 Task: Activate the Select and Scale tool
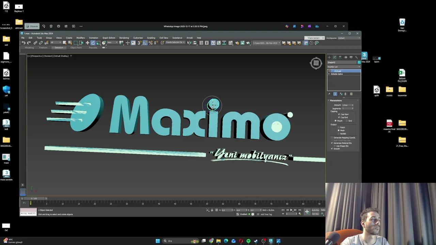(x=98, y=43)
